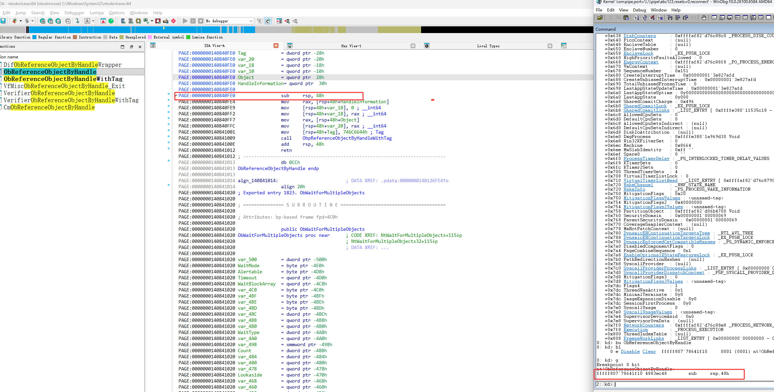Click the red stop-sign breakpoint icon
Screen dimensions: 774x392
pyautogui.click(x=173, y=21)
